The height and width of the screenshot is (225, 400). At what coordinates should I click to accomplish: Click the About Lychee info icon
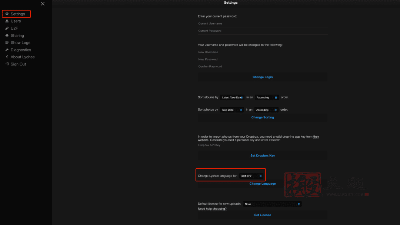(7, 57)
